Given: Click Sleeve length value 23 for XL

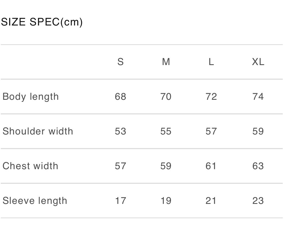Looking at the screenshot, I should click(258, 201).
